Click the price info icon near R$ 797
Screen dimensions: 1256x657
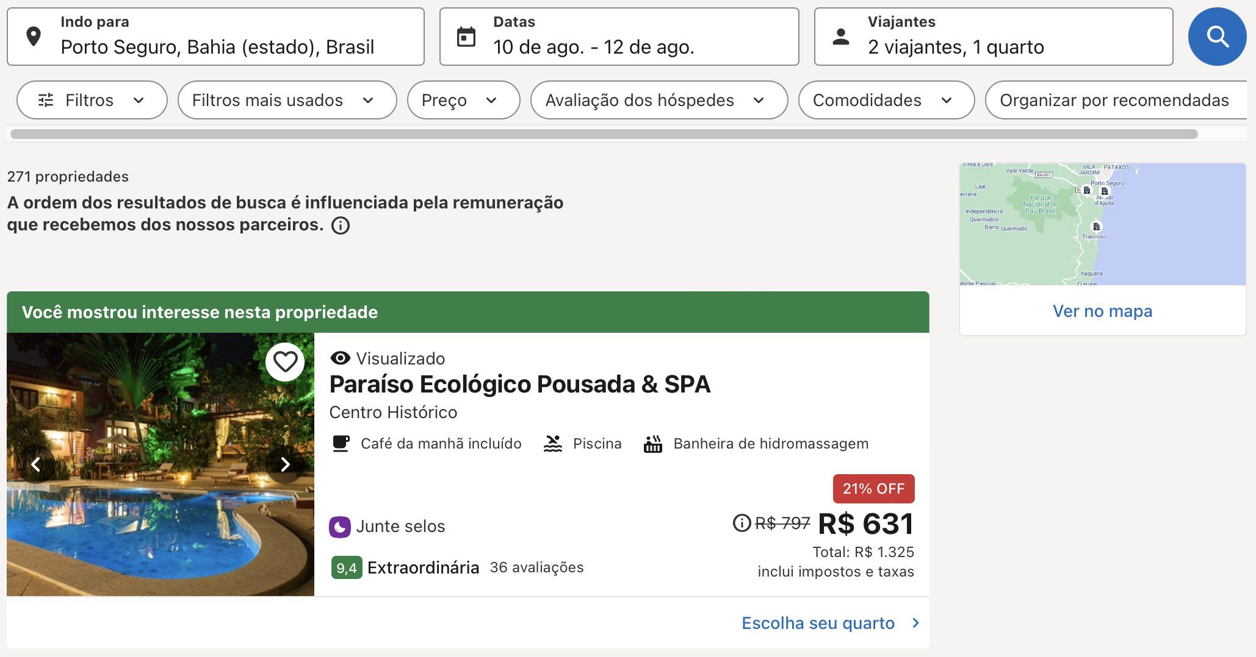tap(742, 523)
